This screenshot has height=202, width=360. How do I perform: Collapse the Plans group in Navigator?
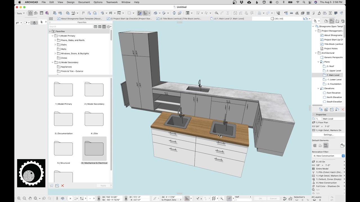coord(319,62)
